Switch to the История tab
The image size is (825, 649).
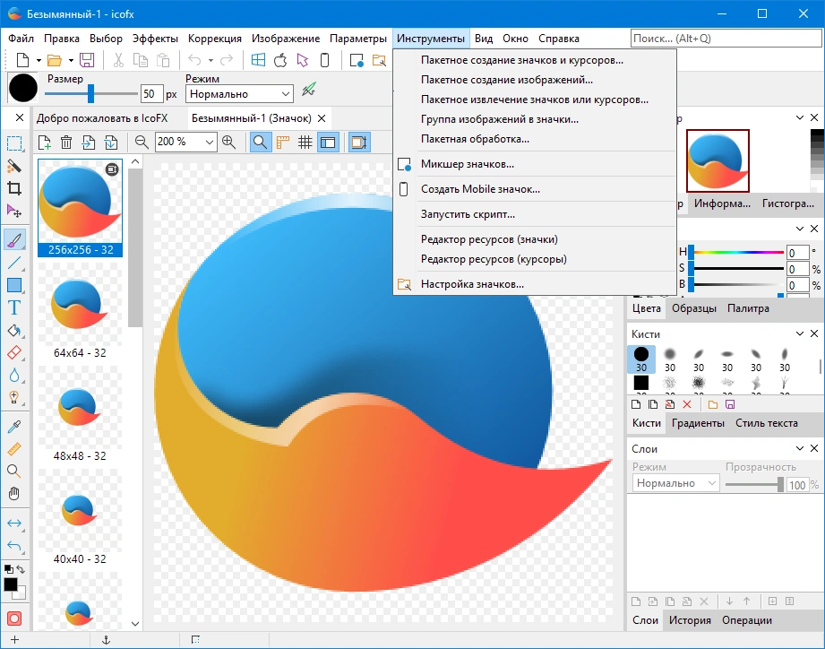click(690, 620)
